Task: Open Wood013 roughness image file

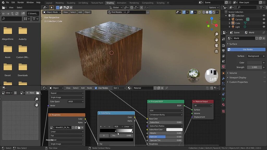Action: (79, 128)
